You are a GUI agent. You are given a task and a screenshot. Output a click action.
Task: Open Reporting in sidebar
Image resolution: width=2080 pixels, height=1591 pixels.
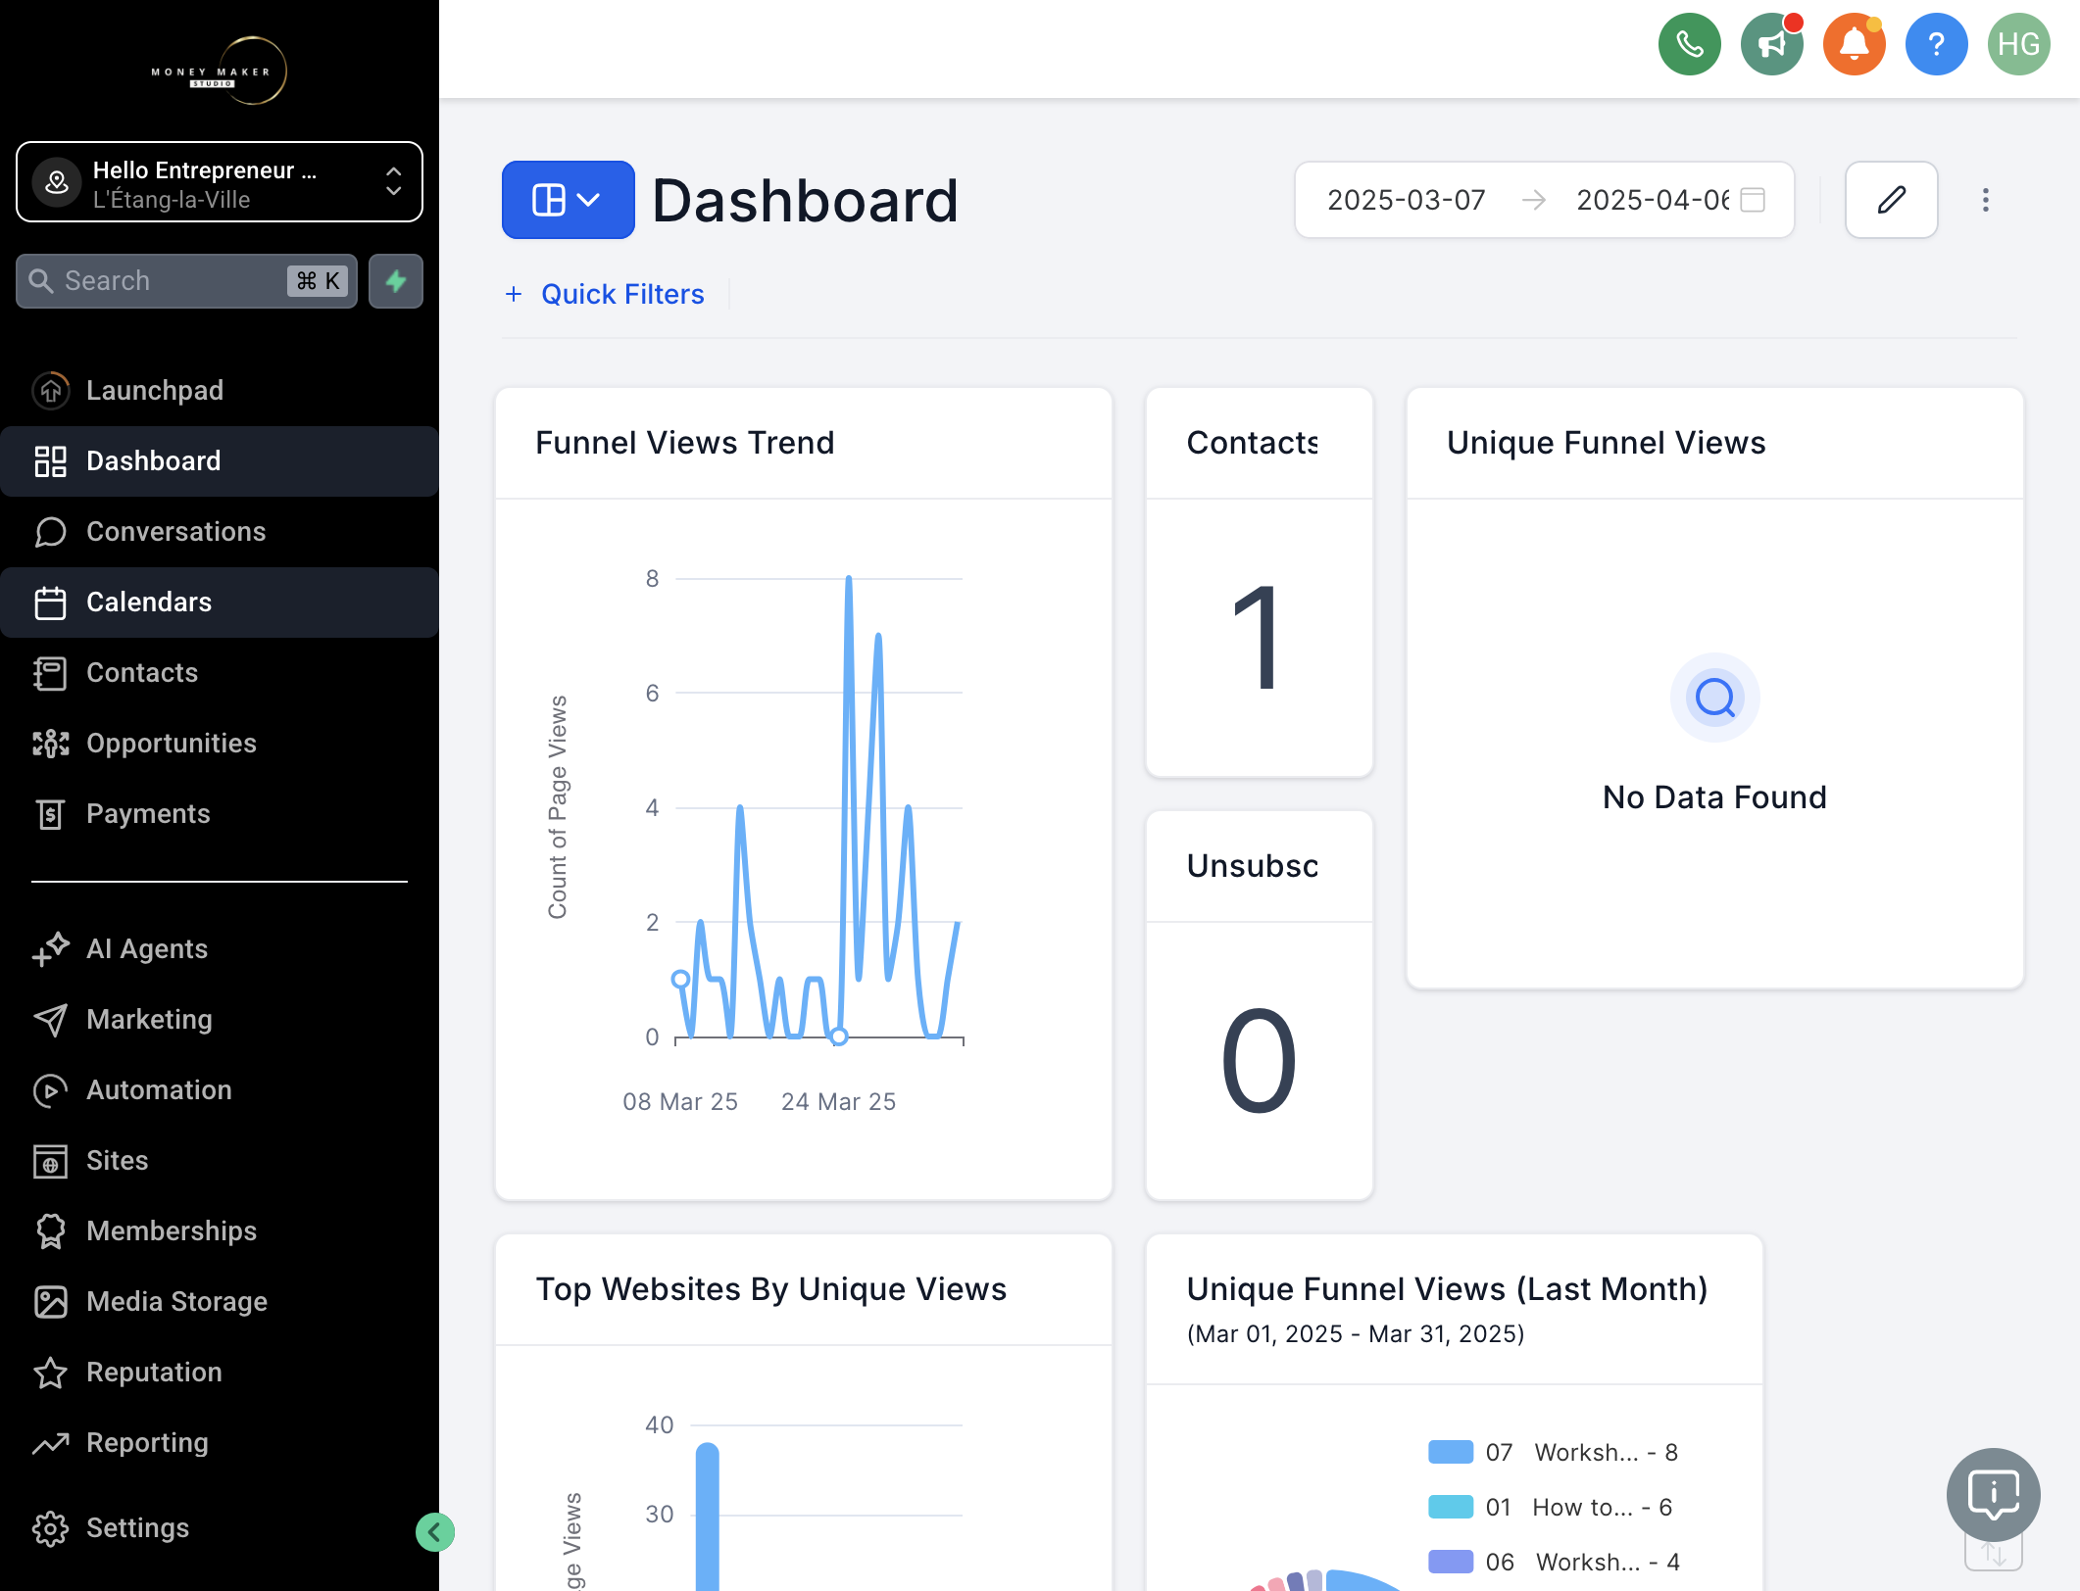coord(219,1443)
